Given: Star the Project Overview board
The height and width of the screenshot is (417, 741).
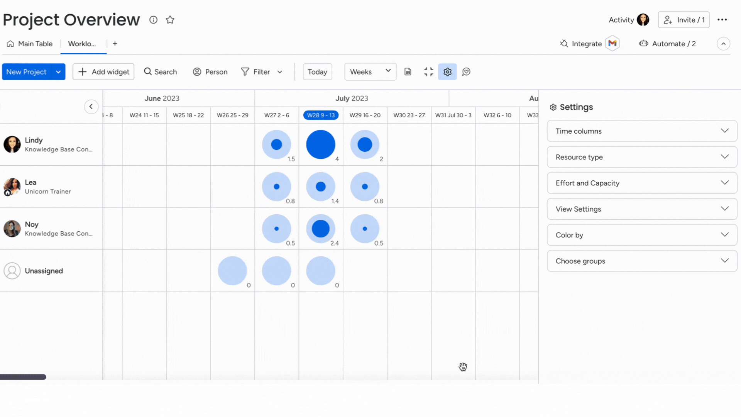Looking at the screenshot, I should tap(170, 20).
